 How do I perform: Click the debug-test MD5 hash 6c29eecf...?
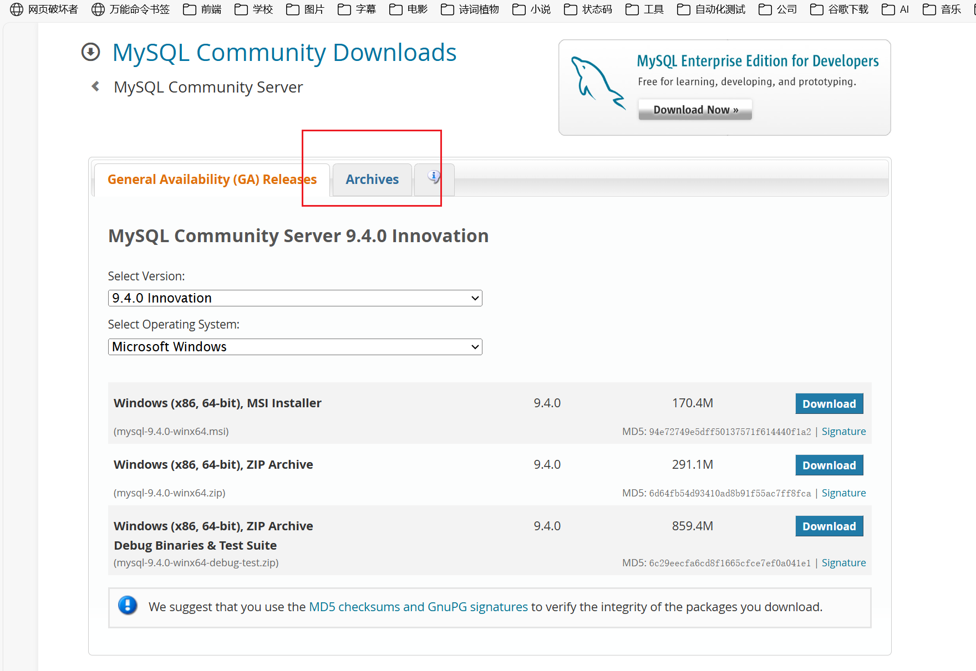pos(730,563)
